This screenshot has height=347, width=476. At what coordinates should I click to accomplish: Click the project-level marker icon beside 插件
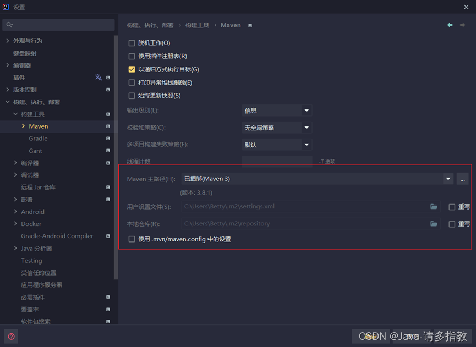click(108, 78)
